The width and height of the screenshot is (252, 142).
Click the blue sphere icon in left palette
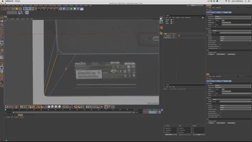pos(2,43)
